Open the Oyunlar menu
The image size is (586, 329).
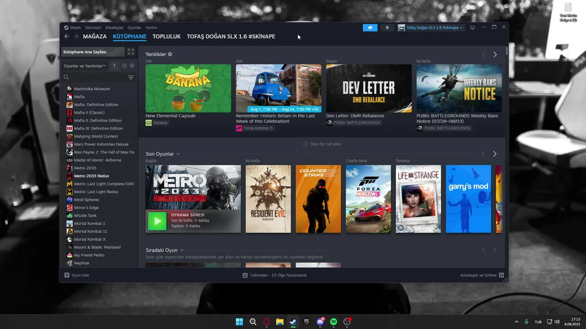[x=135, y=28]
